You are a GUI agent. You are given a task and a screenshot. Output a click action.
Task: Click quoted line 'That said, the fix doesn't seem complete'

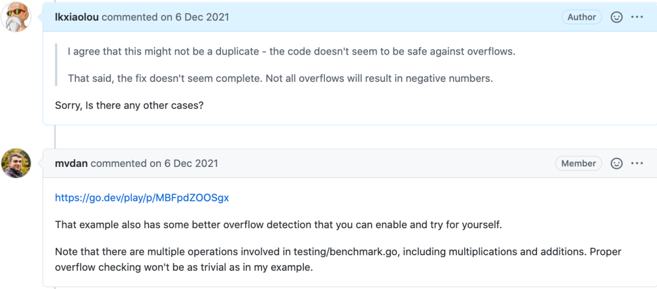pos(280,79)
